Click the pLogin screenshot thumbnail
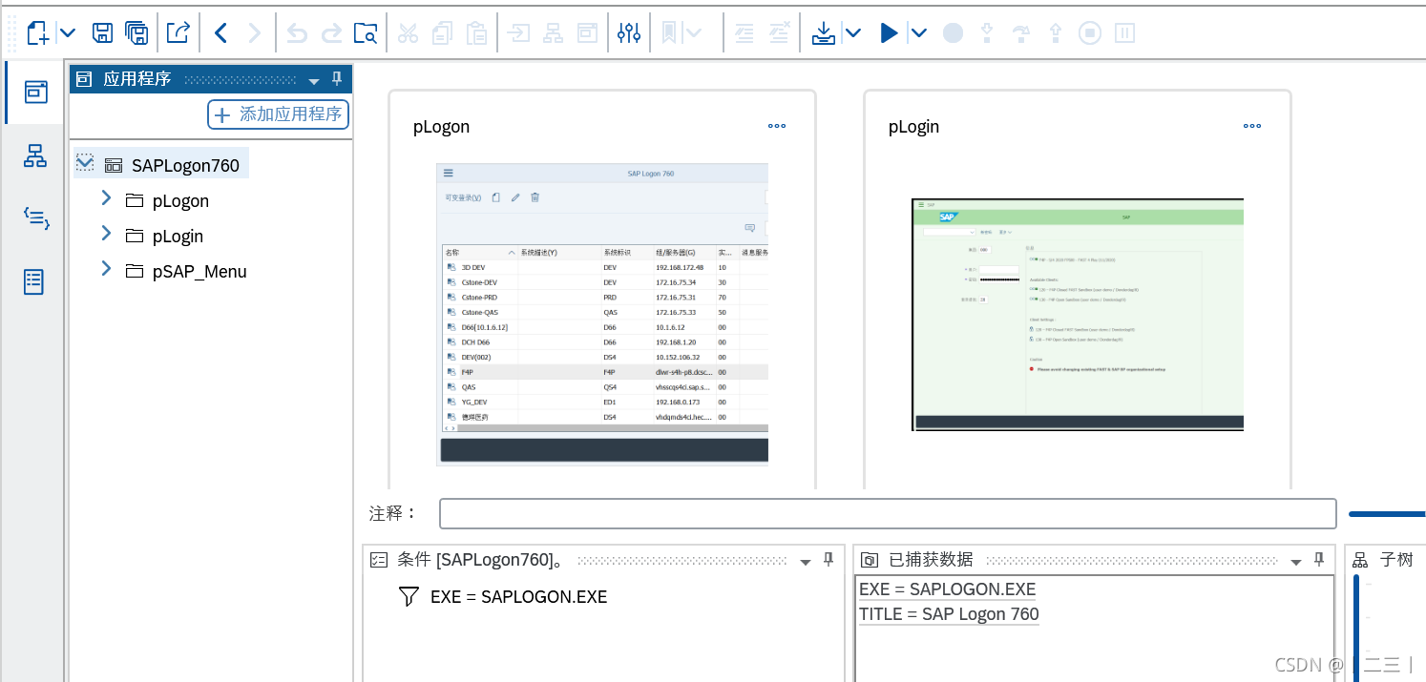 pyautogui.click(x=1078, y=315)
